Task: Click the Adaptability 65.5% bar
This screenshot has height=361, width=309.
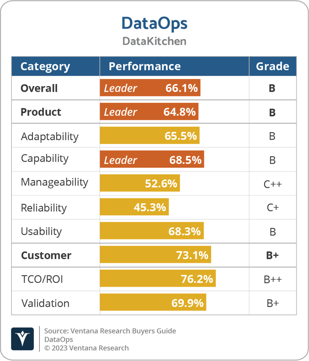Action: pyautogui.click(x=150, y=136)
